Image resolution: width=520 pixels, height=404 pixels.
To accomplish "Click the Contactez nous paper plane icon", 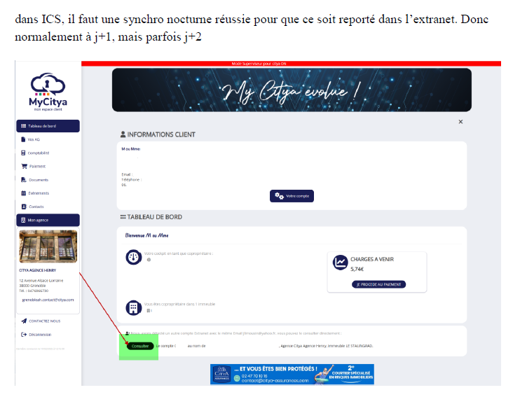I will pyautogui.click(x=24, y=321).
